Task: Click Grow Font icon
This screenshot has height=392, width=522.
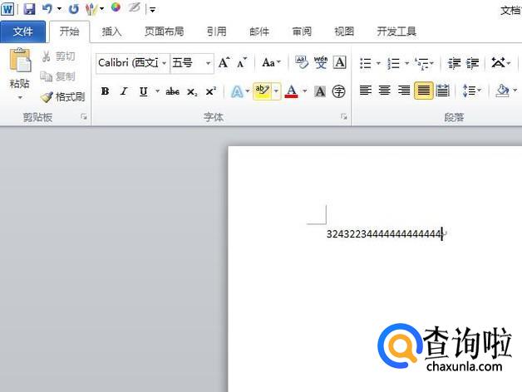Action: (224, 62)
